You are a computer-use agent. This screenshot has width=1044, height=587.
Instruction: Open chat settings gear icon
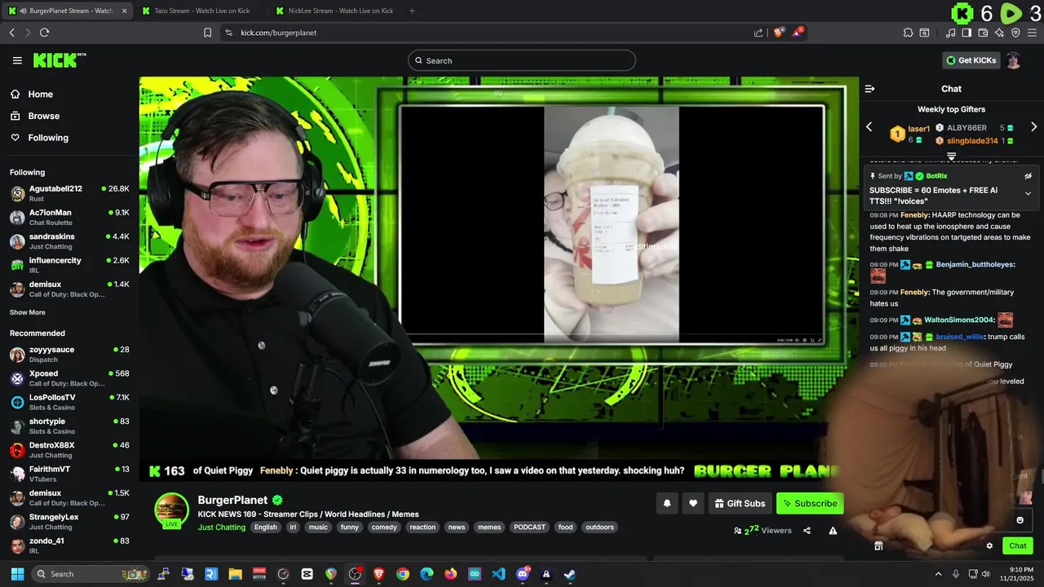point(989,546)
